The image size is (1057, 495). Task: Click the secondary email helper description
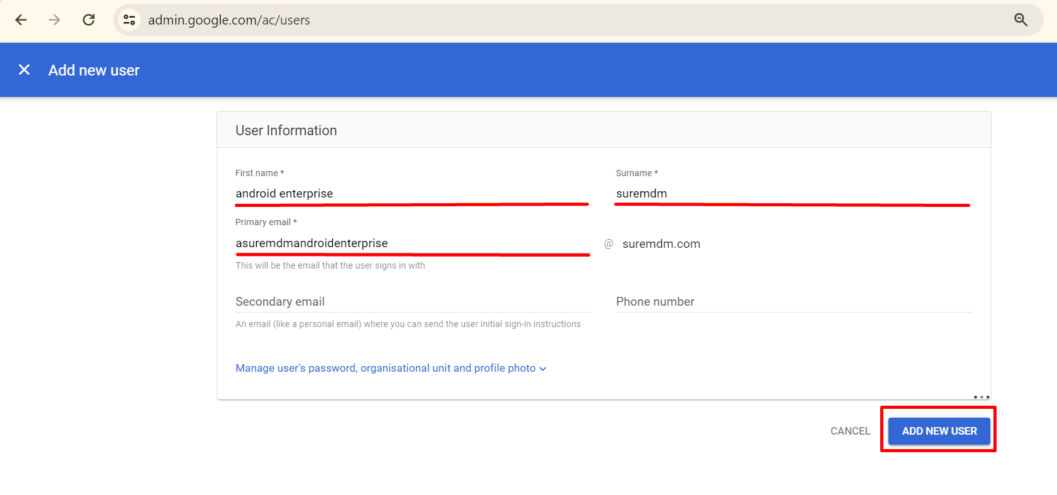[x=408, y=324]
